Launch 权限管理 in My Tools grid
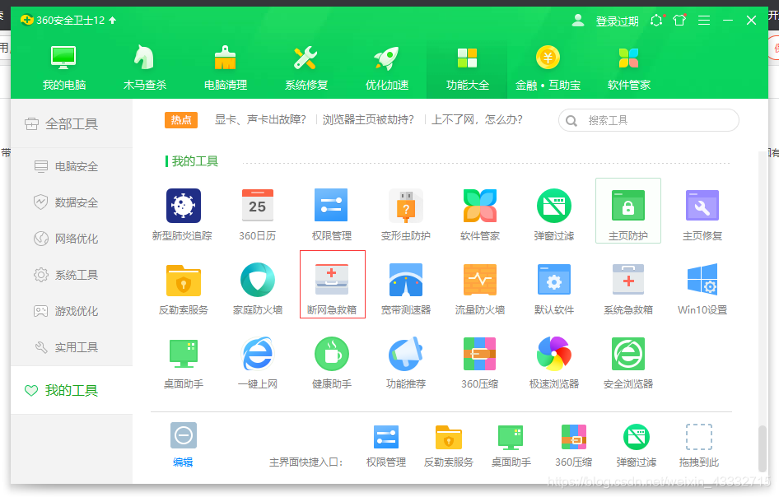Image resolution: width=779 pixels, height=497 pixels. coord(331,213)
